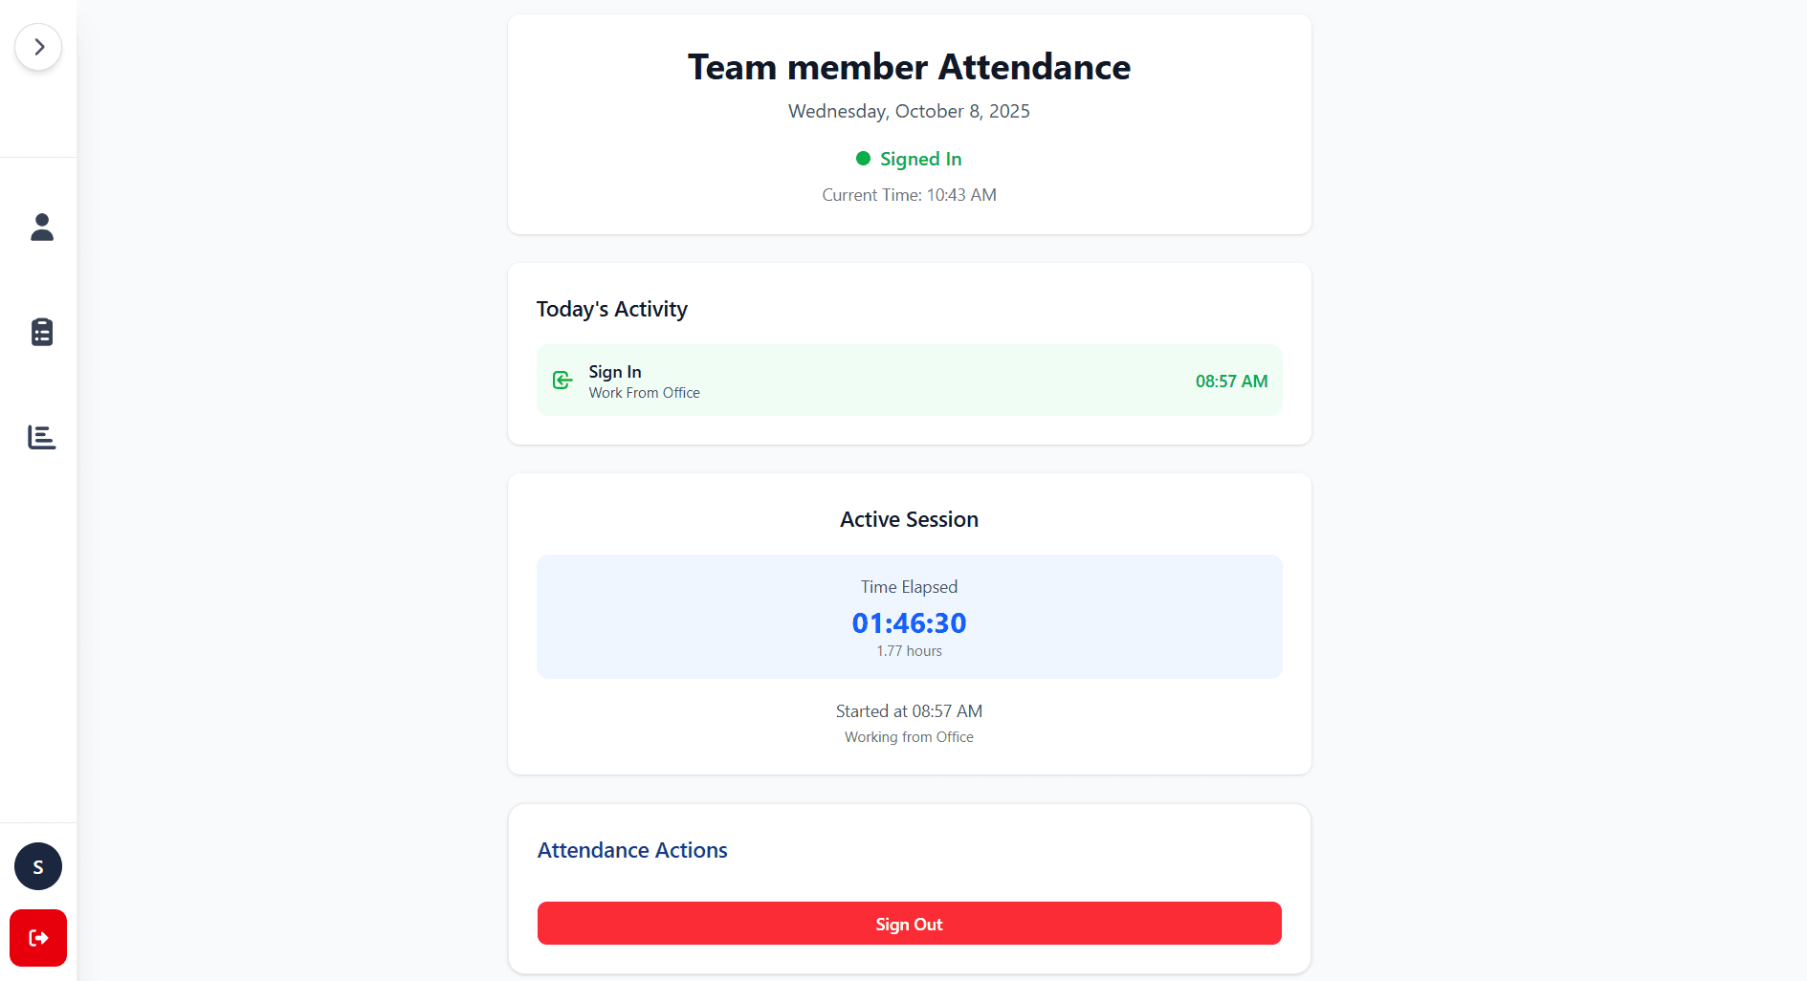Select the Attendance Actions heading
The image size is (1807, 981).
coord(631,849)
